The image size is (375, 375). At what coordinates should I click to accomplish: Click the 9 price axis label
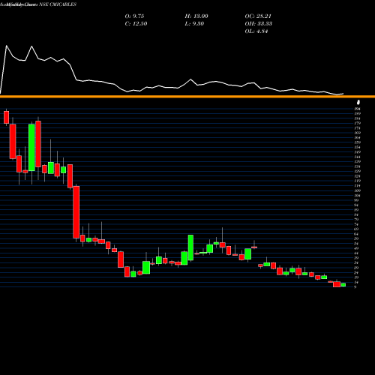pos(355,287)
